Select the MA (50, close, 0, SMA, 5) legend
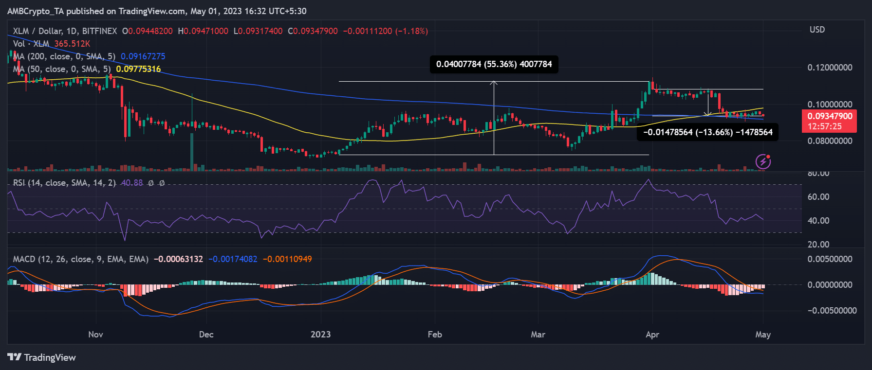The height and width of the screenshot is (370, 872). tap(62, 69)
